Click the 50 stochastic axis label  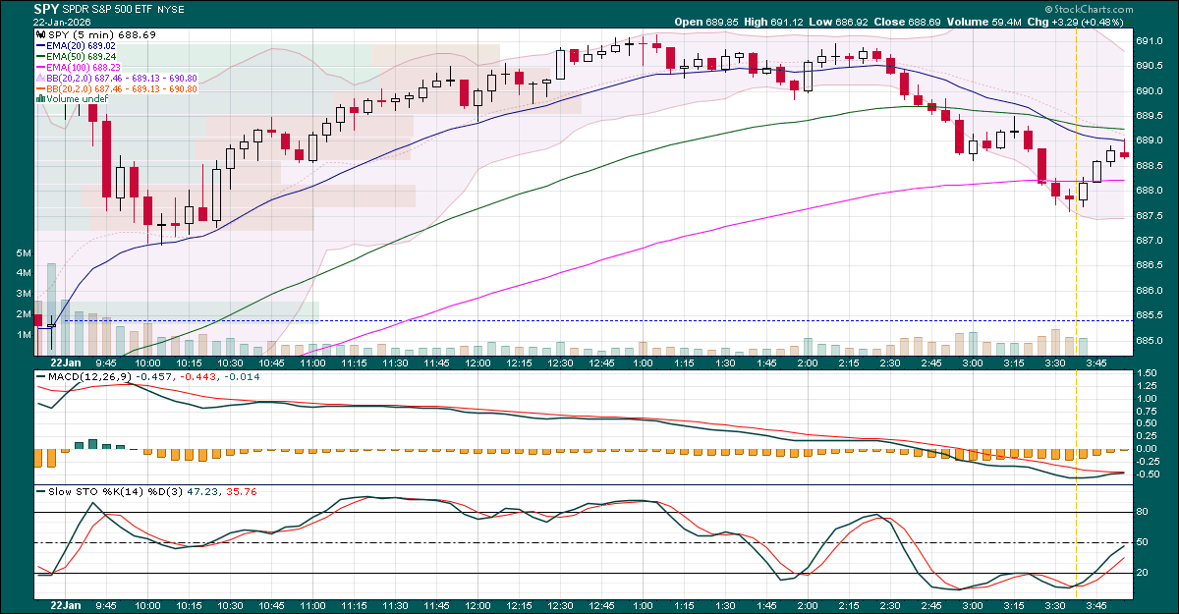(1143, 542)
